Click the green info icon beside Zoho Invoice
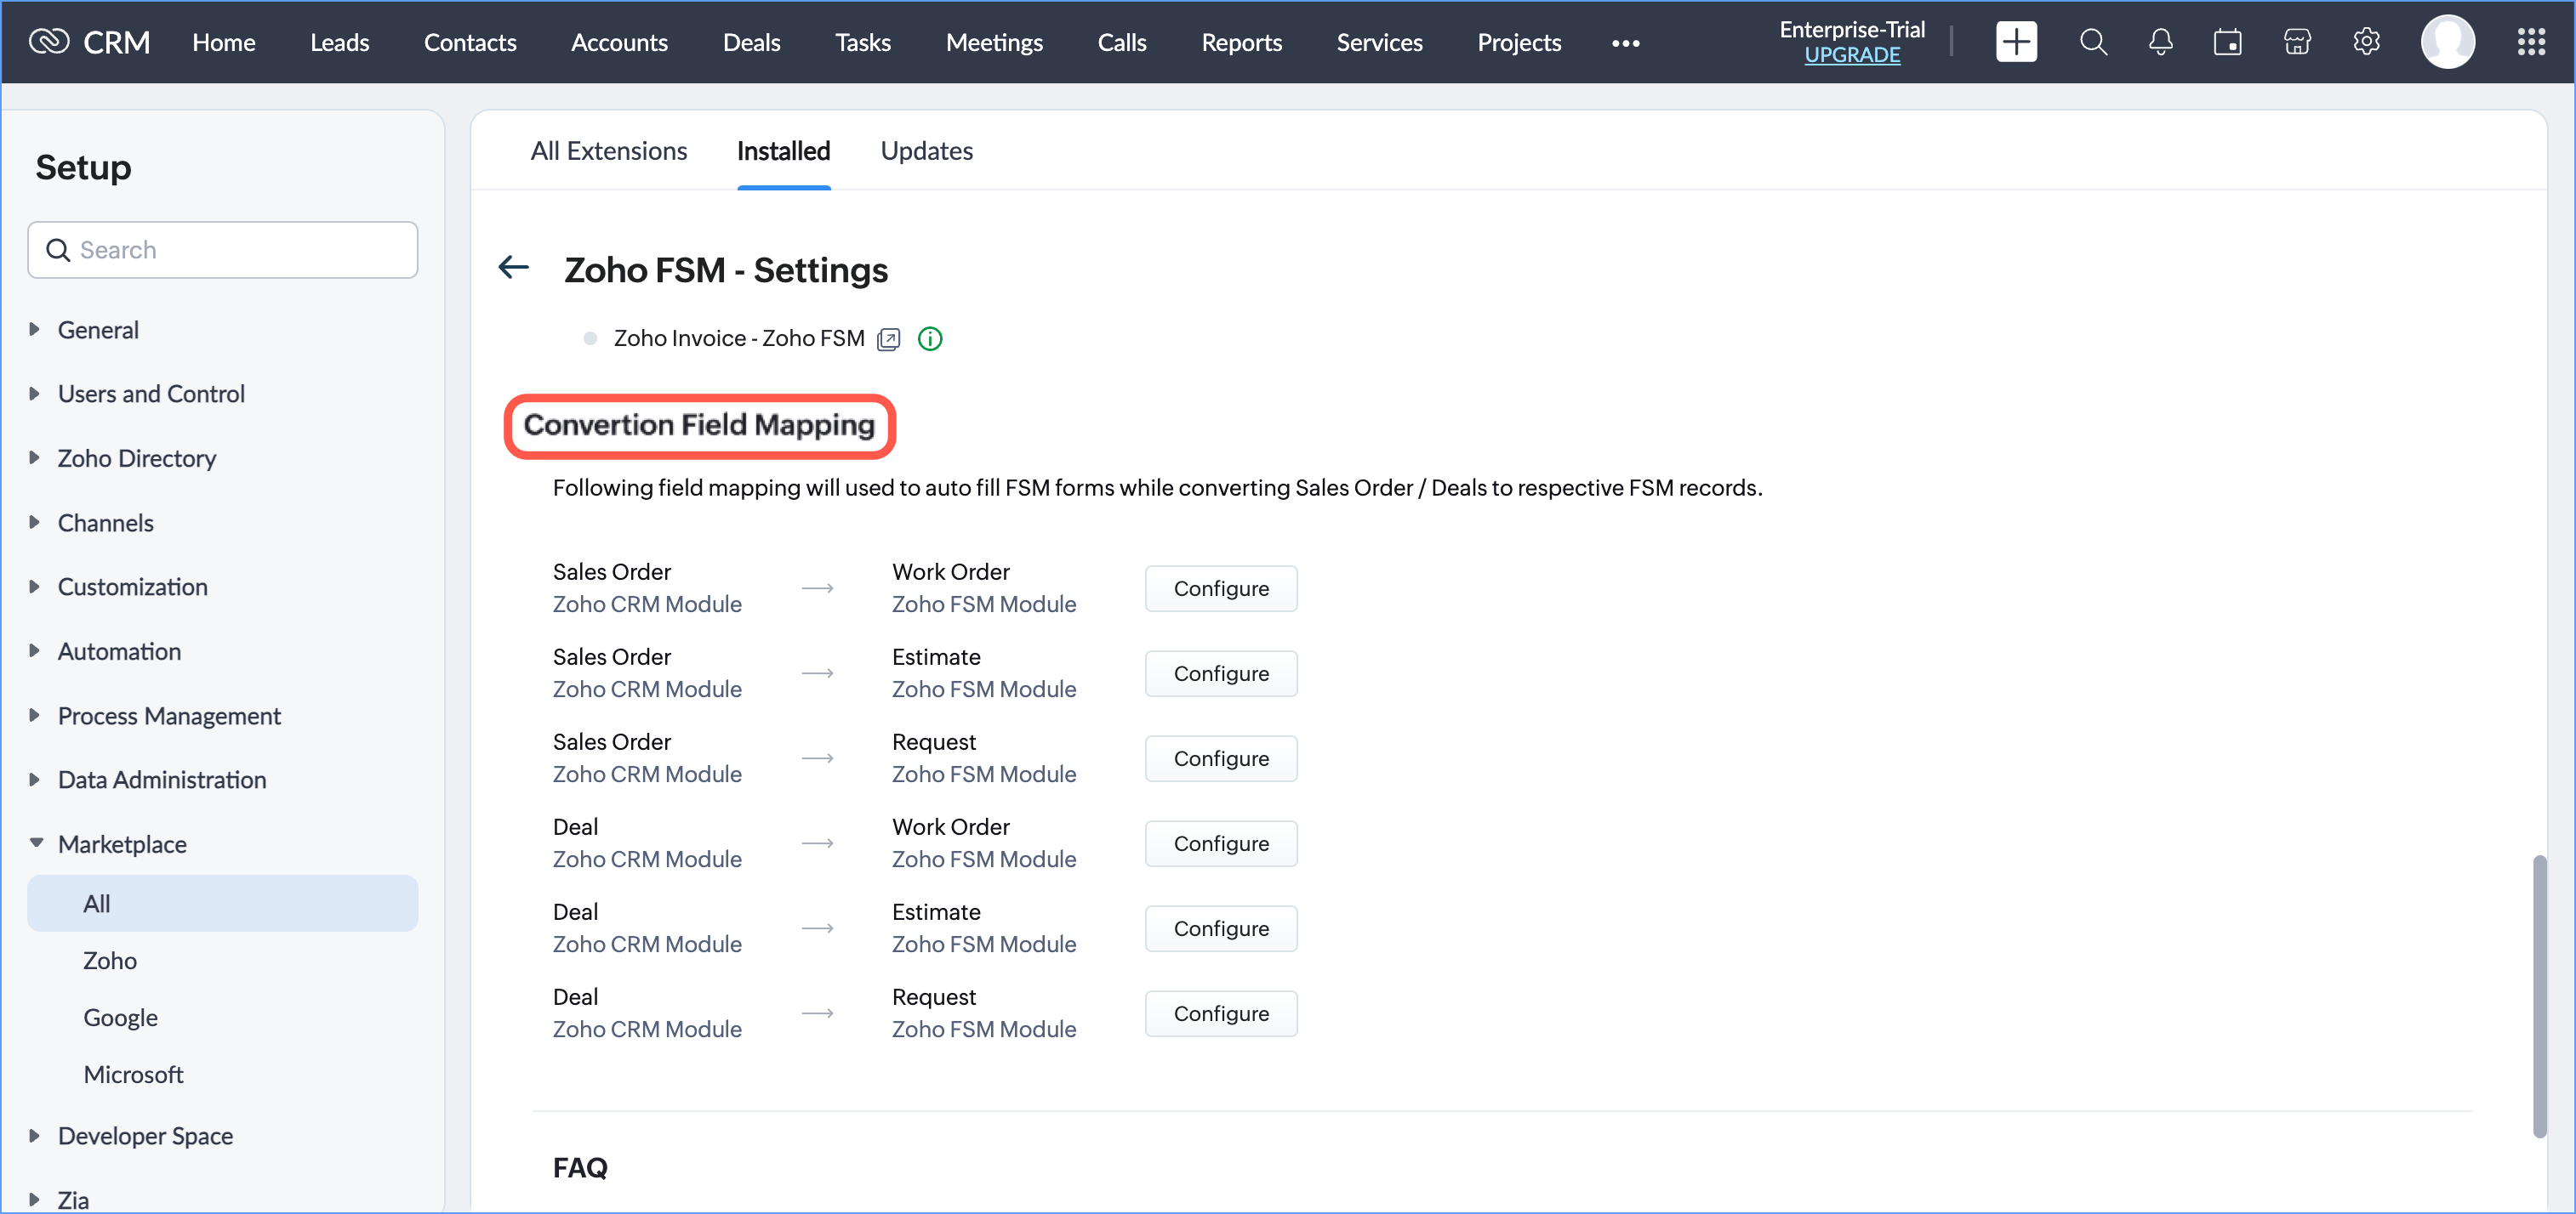Image resolution: width=2576 pixels, height=1214 pixels. click(x=929, y=338)
